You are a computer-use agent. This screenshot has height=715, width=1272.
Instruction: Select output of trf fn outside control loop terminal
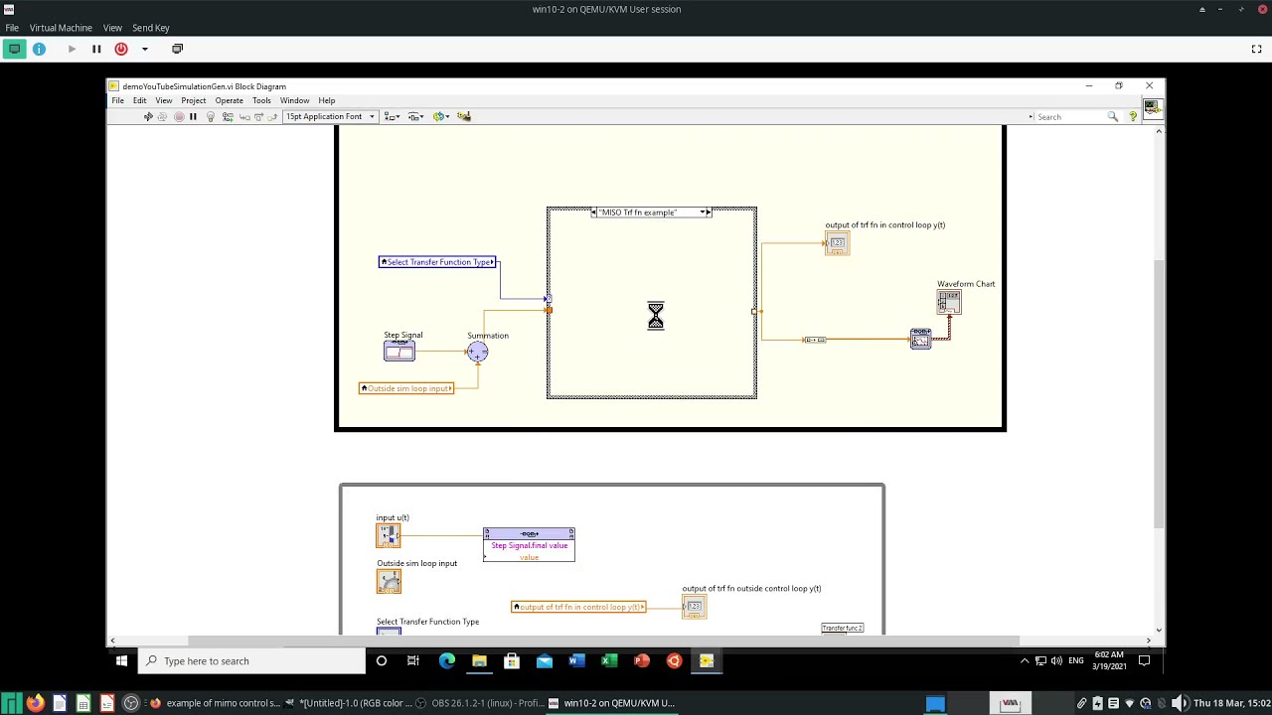(x=695, y=607)
